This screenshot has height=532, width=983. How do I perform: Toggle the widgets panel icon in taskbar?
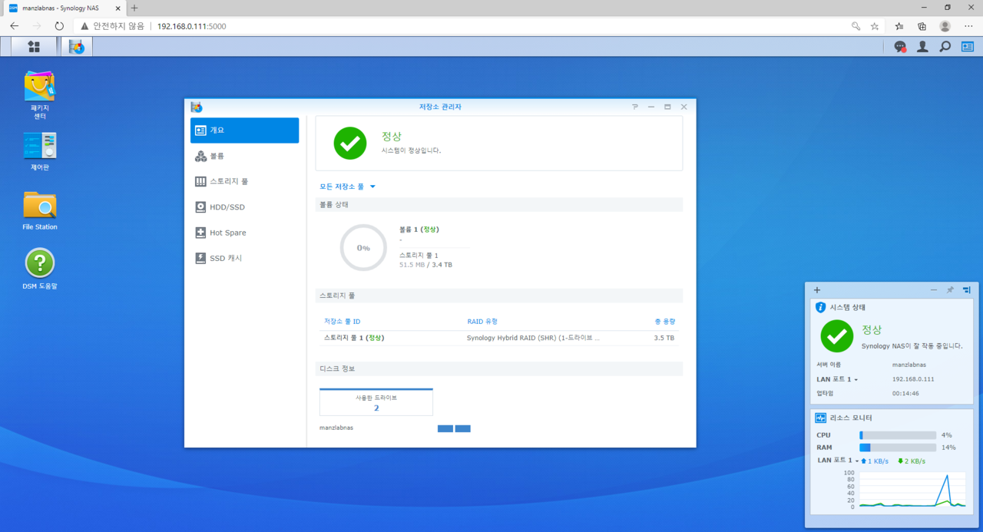pyautogui.click(x=967, y=47)
